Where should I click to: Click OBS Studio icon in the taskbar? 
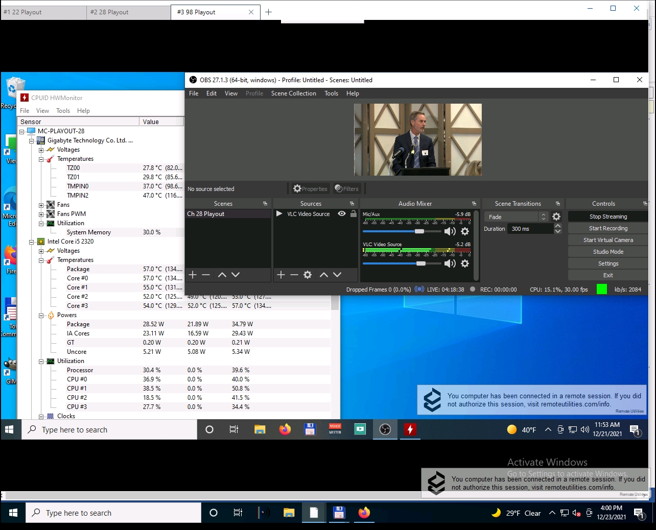[385, 429]
